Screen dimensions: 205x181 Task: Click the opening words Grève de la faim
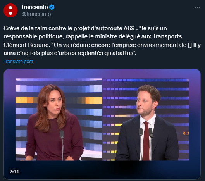point(25,28)
